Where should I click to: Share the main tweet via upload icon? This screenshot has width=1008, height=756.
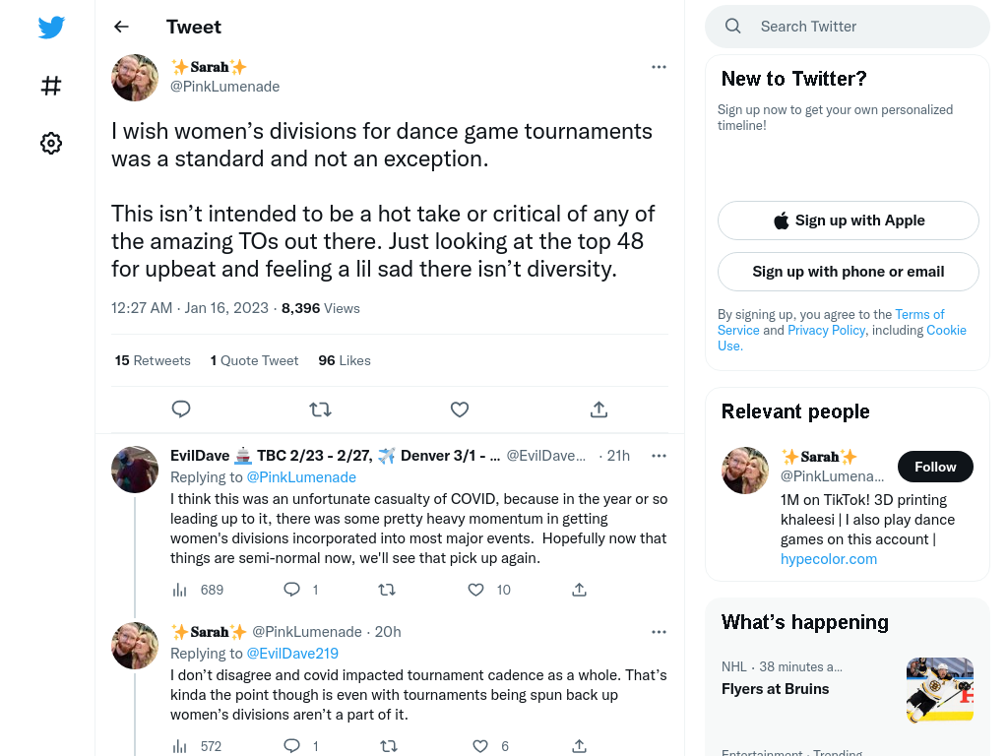(598, 409)
